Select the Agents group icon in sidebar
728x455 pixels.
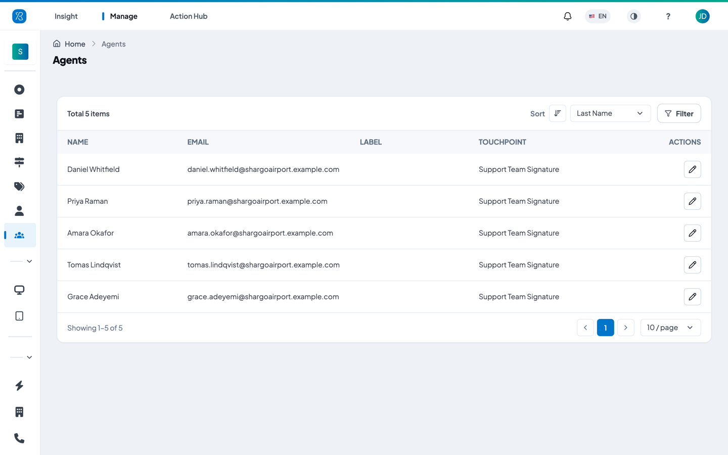20,235
